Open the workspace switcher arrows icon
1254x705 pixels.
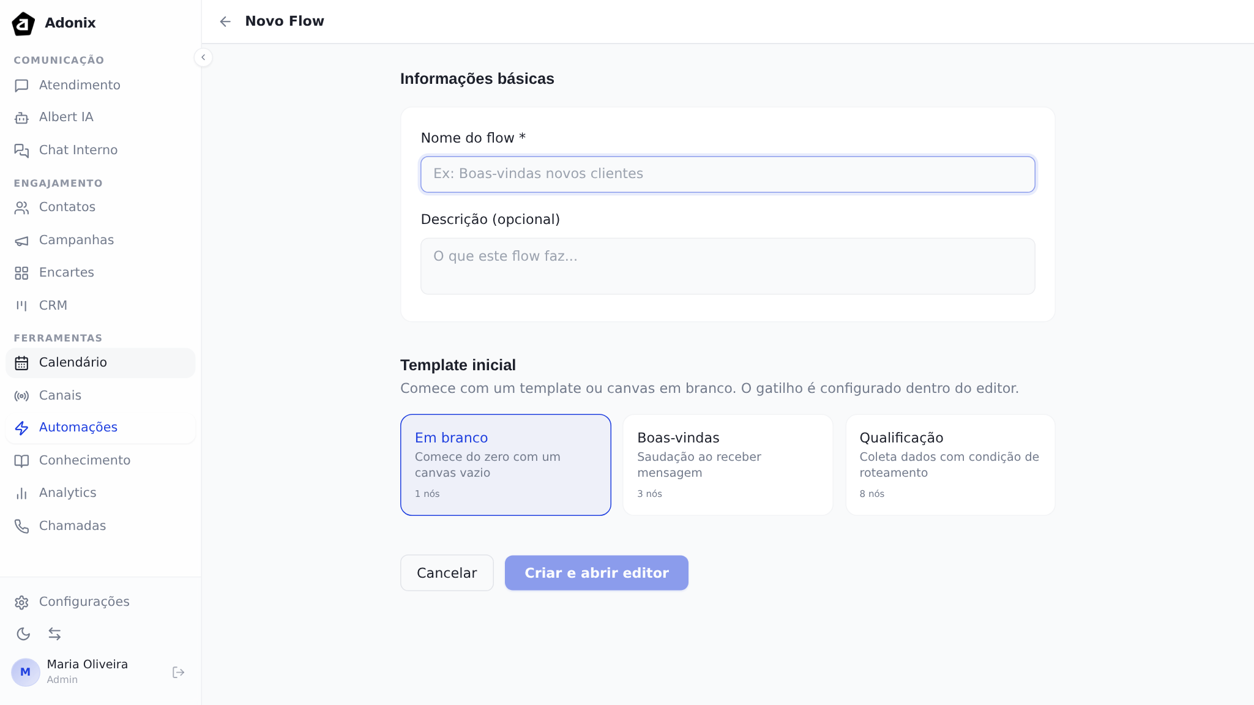click(x=55, y=634)
